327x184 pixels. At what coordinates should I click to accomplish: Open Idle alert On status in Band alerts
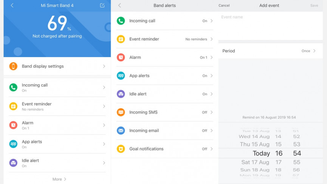point(205,94)
